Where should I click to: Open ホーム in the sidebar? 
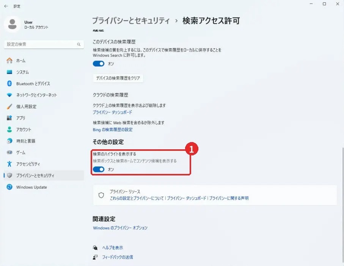[44, 61]
